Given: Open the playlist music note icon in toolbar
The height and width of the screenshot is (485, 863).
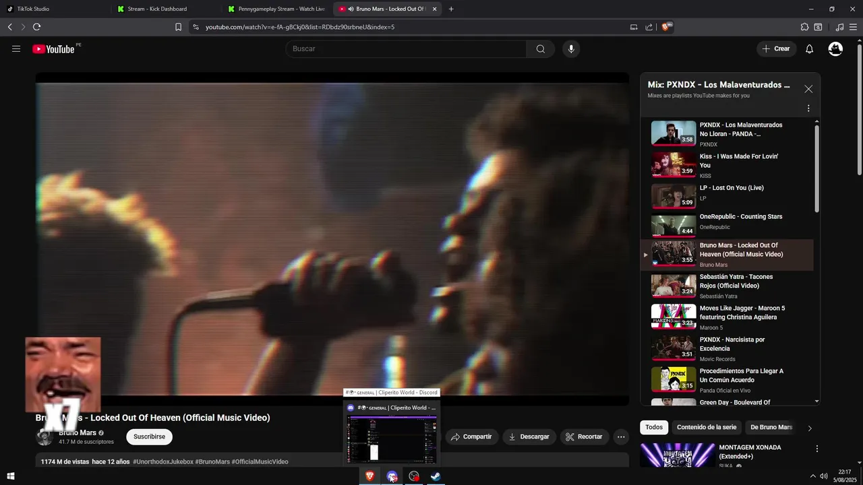Looking at the screenshot, I should click(x=839, y=27).
